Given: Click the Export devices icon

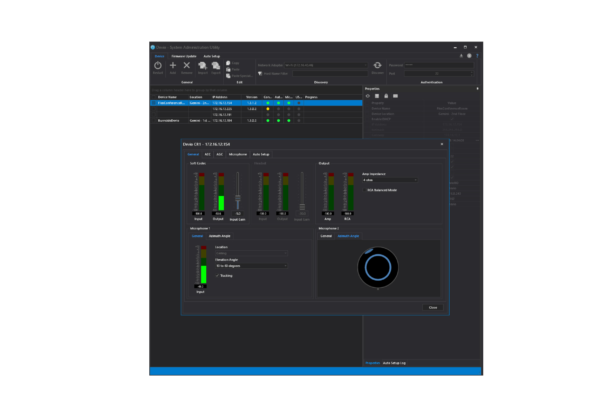Looking at the screenshot, I should click(x=216, y=66).
